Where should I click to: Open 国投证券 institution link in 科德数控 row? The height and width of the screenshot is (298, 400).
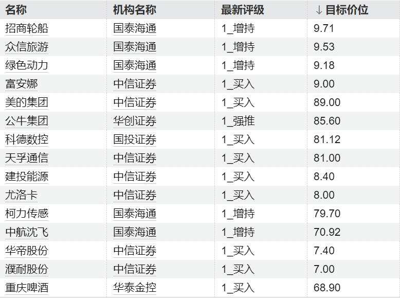tap(135, 139)
